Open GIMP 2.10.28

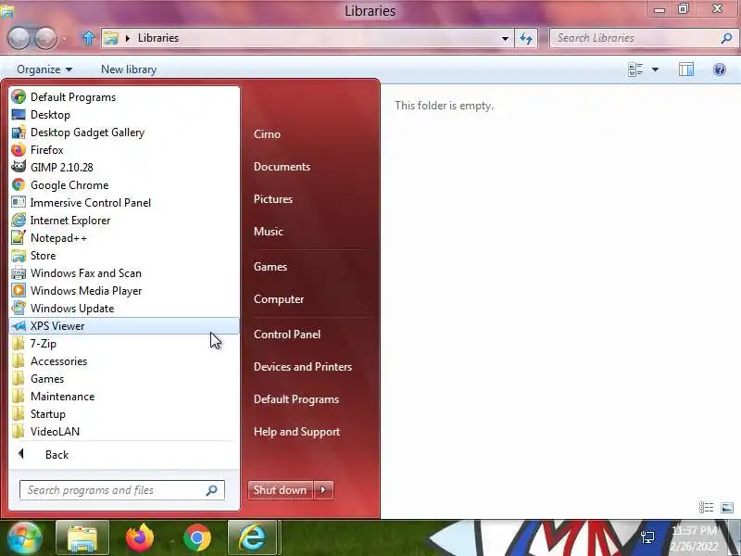tap(124, 168)
